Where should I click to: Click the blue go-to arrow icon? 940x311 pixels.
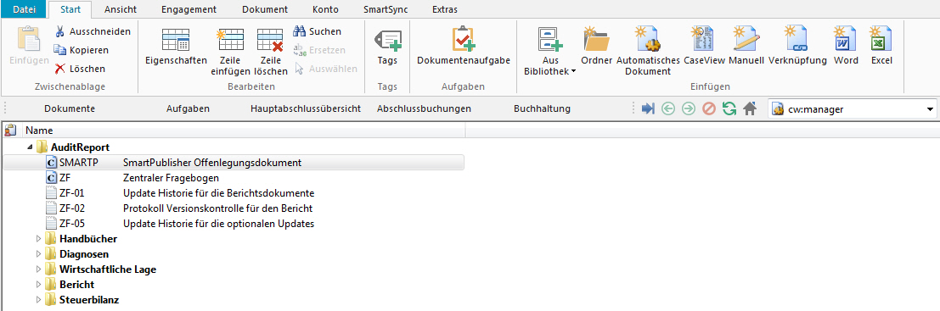(x=648, y=108)
